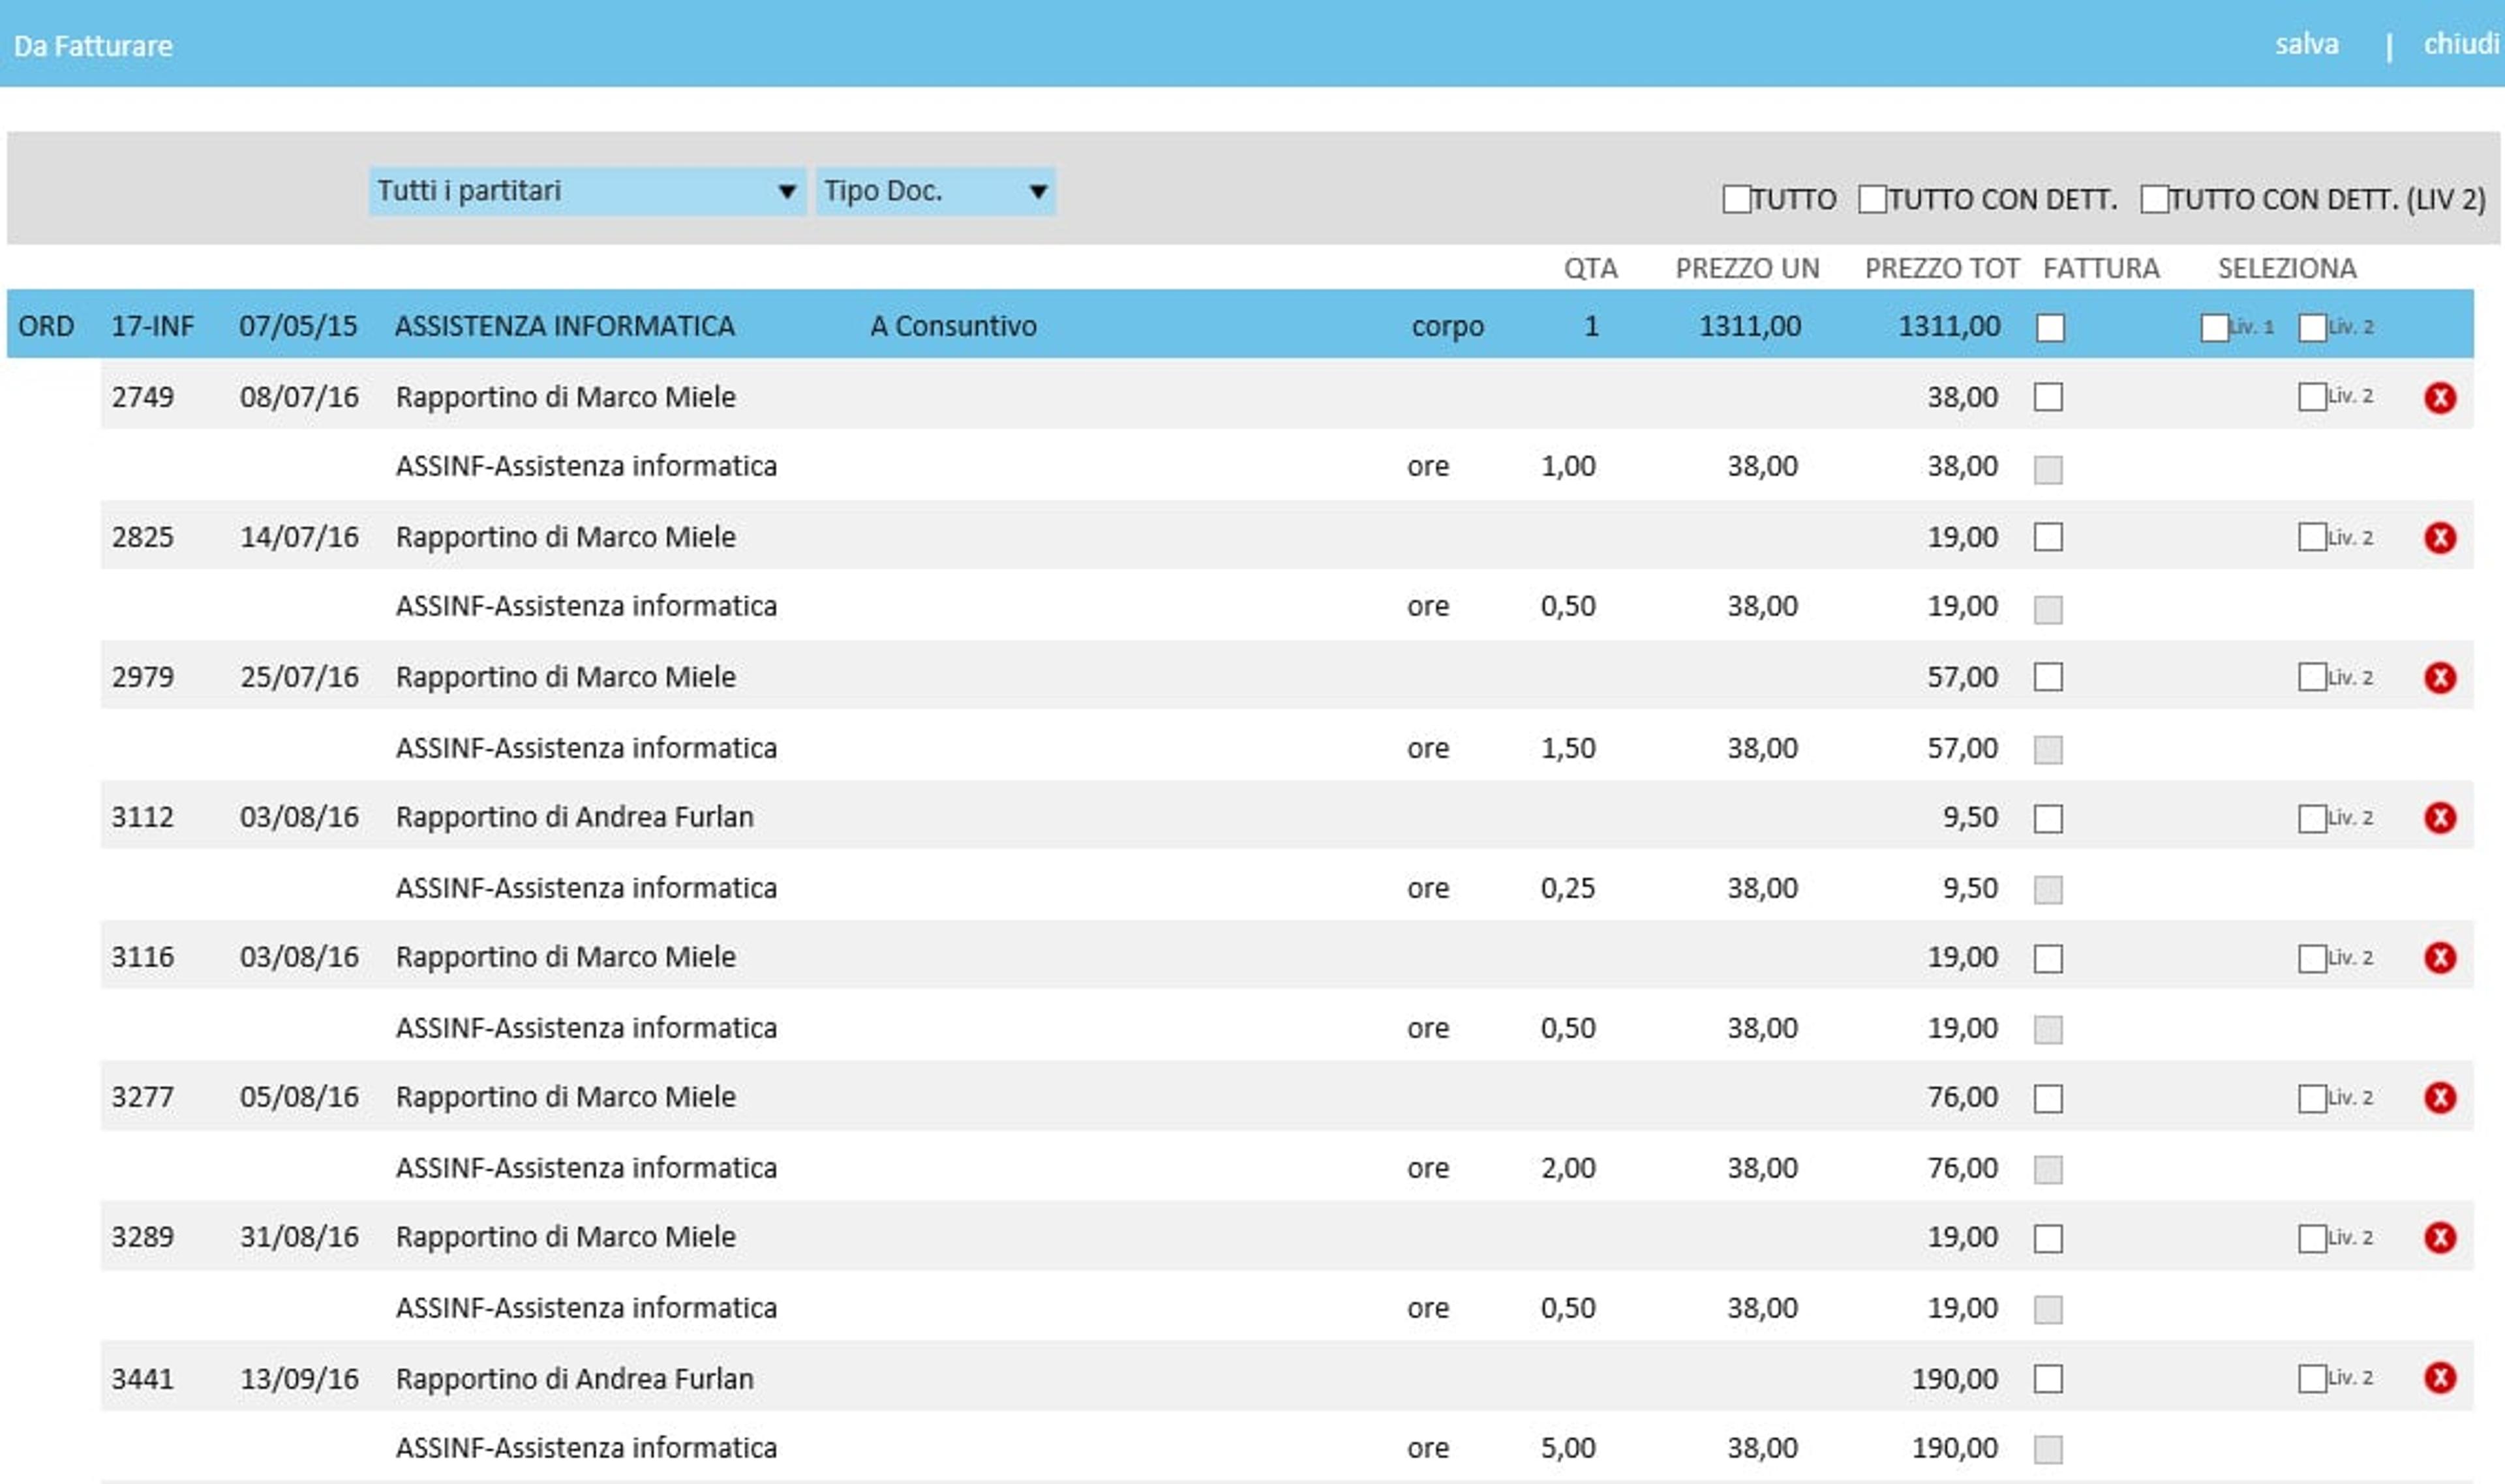Viewport: 2505px width, 1484px height.
Task: Open the Tutti i partitari dropdown
Action: click(x=587, y=191)
